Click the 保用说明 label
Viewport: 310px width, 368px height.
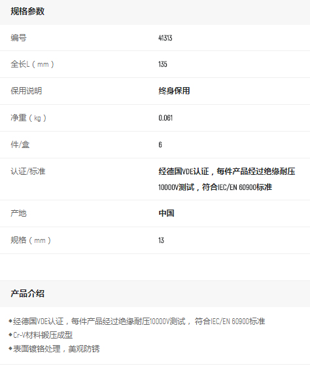(x=26, y=91)
